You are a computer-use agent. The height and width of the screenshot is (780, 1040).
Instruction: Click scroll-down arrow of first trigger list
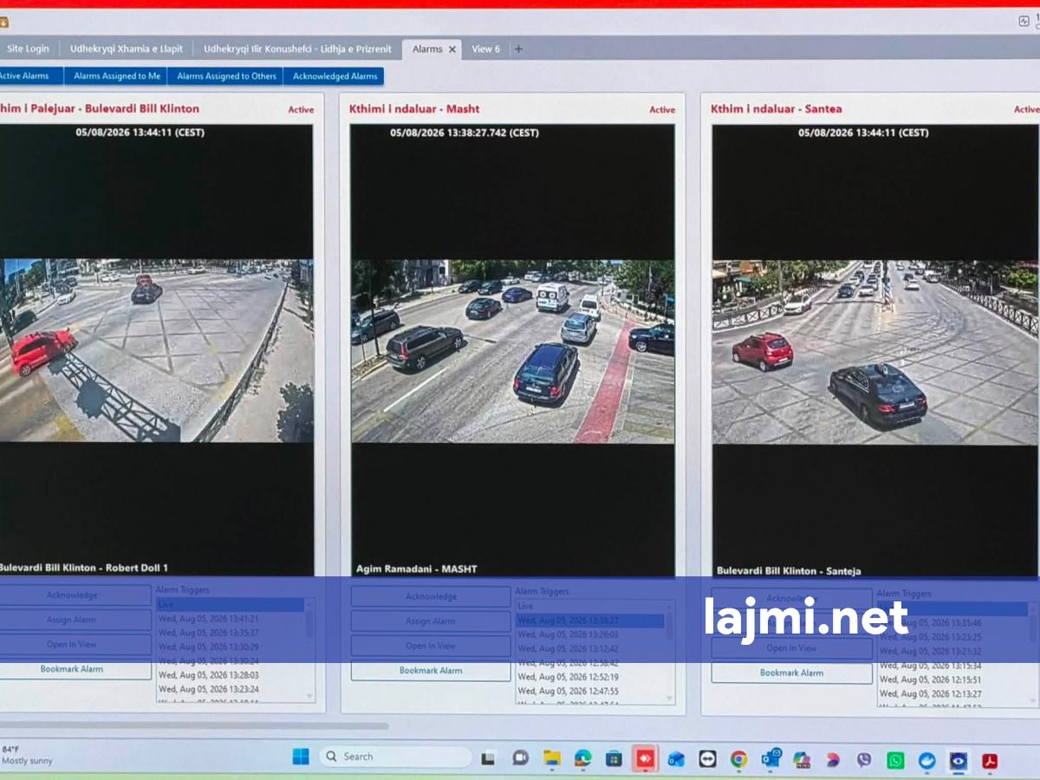(x=309, y=695)
